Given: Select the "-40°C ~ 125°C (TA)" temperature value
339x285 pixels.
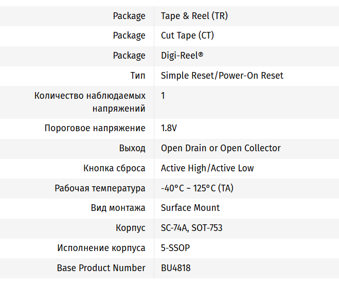Looking at the screenshot, I should [x=197, y=188].
